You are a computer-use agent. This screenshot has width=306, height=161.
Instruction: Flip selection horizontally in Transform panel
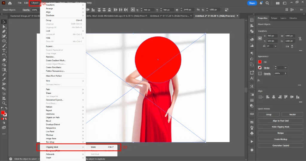(287, 46)
